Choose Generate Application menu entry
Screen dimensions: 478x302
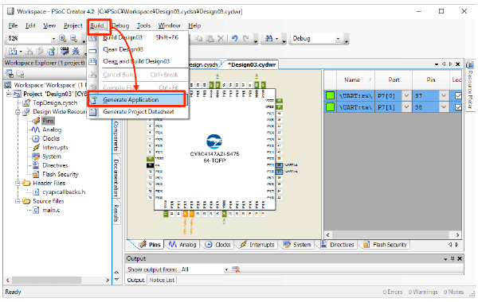[136, 99]
